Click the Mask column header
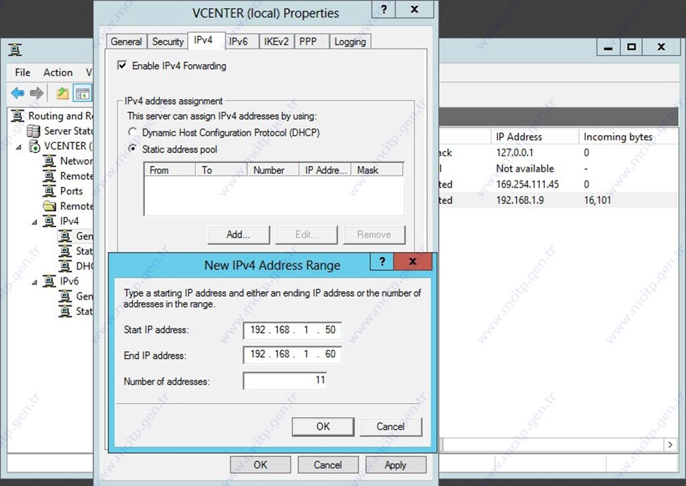The image size is (686, 486). click(x=378, y=170)
